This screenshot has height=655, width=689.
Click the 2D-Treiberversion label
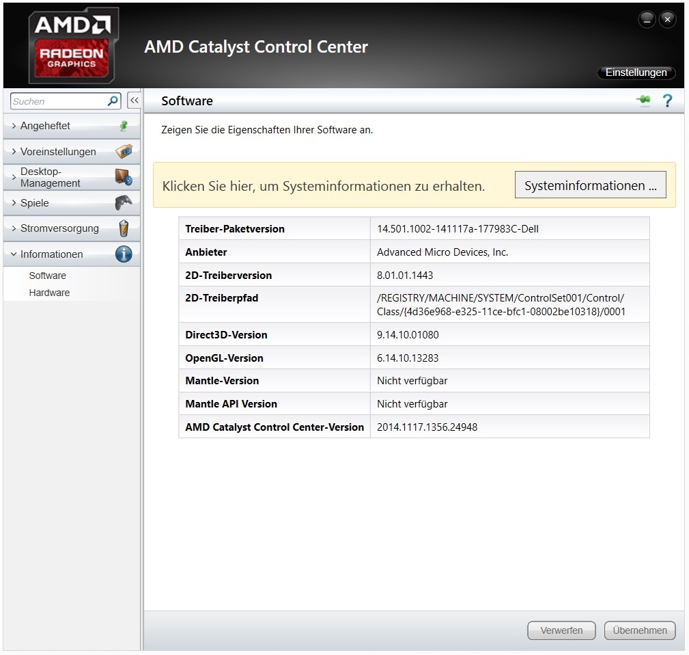pyautogui.click(x=229, y=276)
